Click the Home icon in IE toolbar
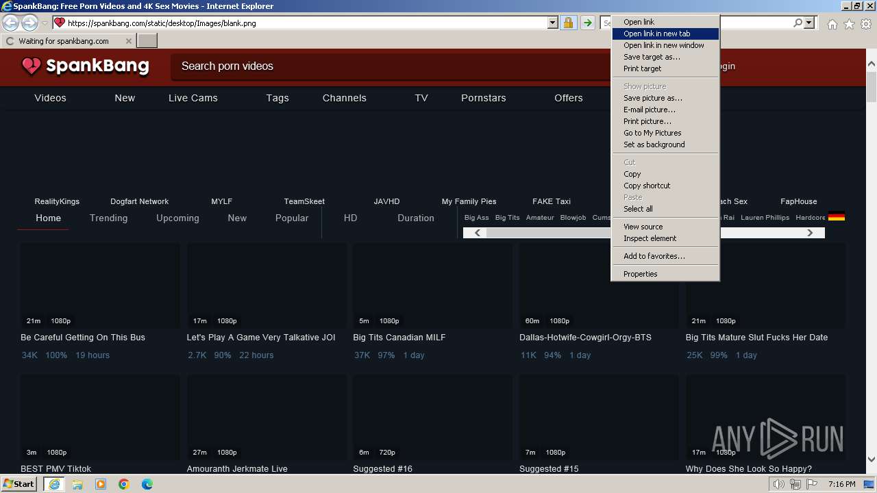877x493 pixels. pyautogui.click(x=832, y=24)
